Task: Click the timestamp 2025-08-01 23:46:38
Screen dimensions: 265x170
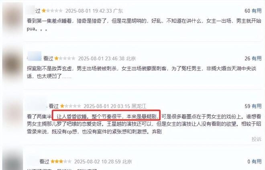Action: click(x=101, y=59)
